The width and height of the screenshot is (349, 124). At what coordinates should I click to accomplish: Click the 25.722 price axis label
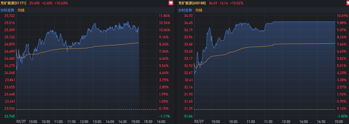click(10, 16)
